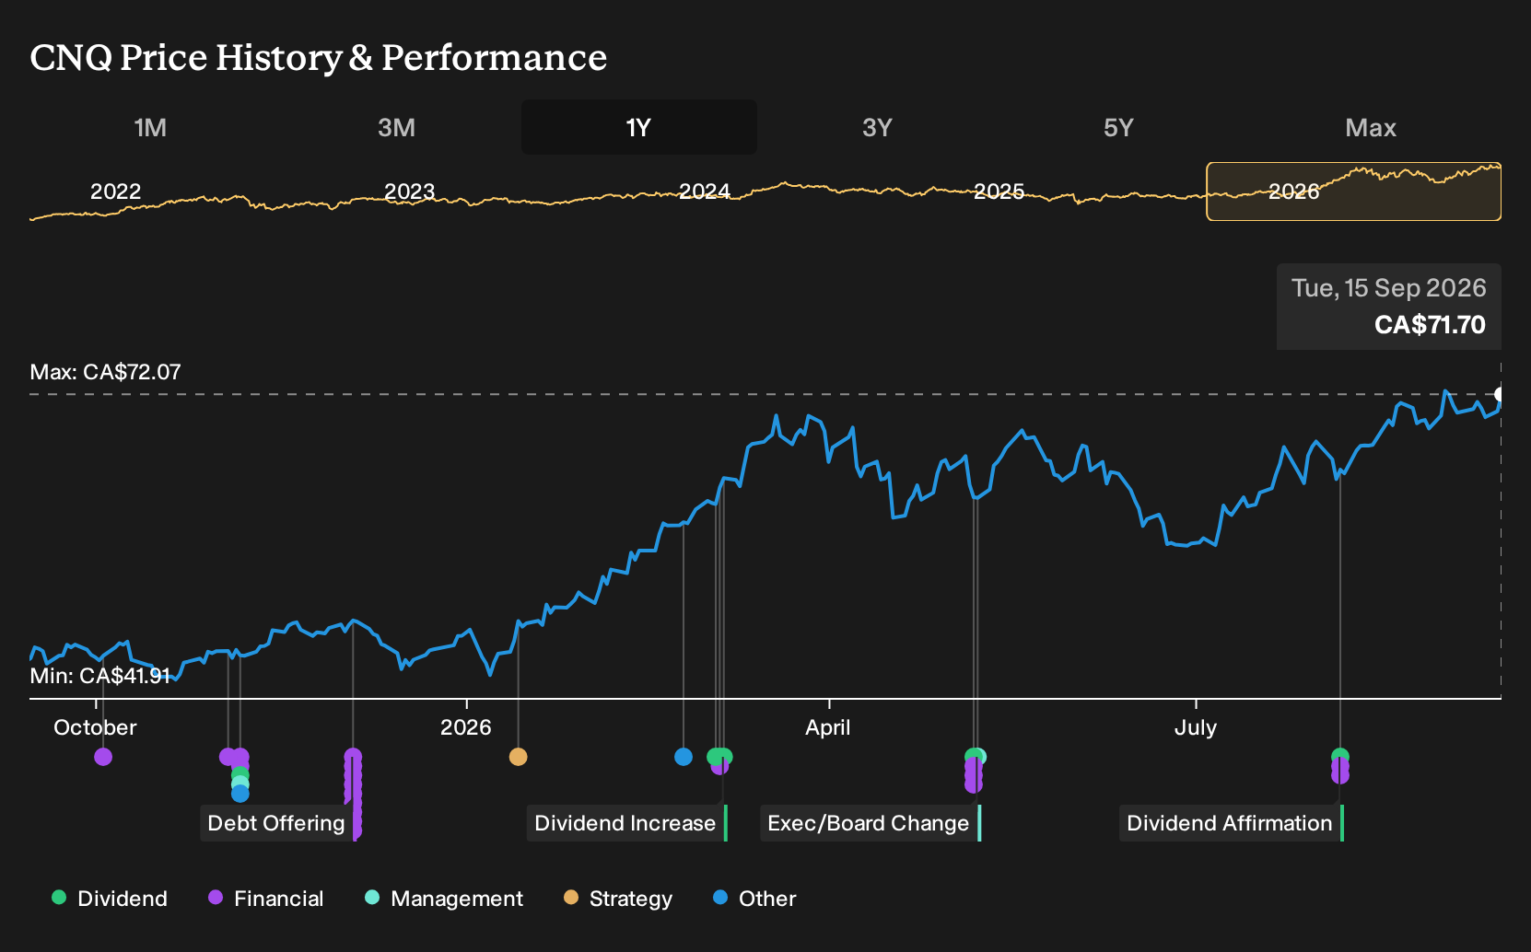Click 2025 in the overview timeline

coord(999,192)
